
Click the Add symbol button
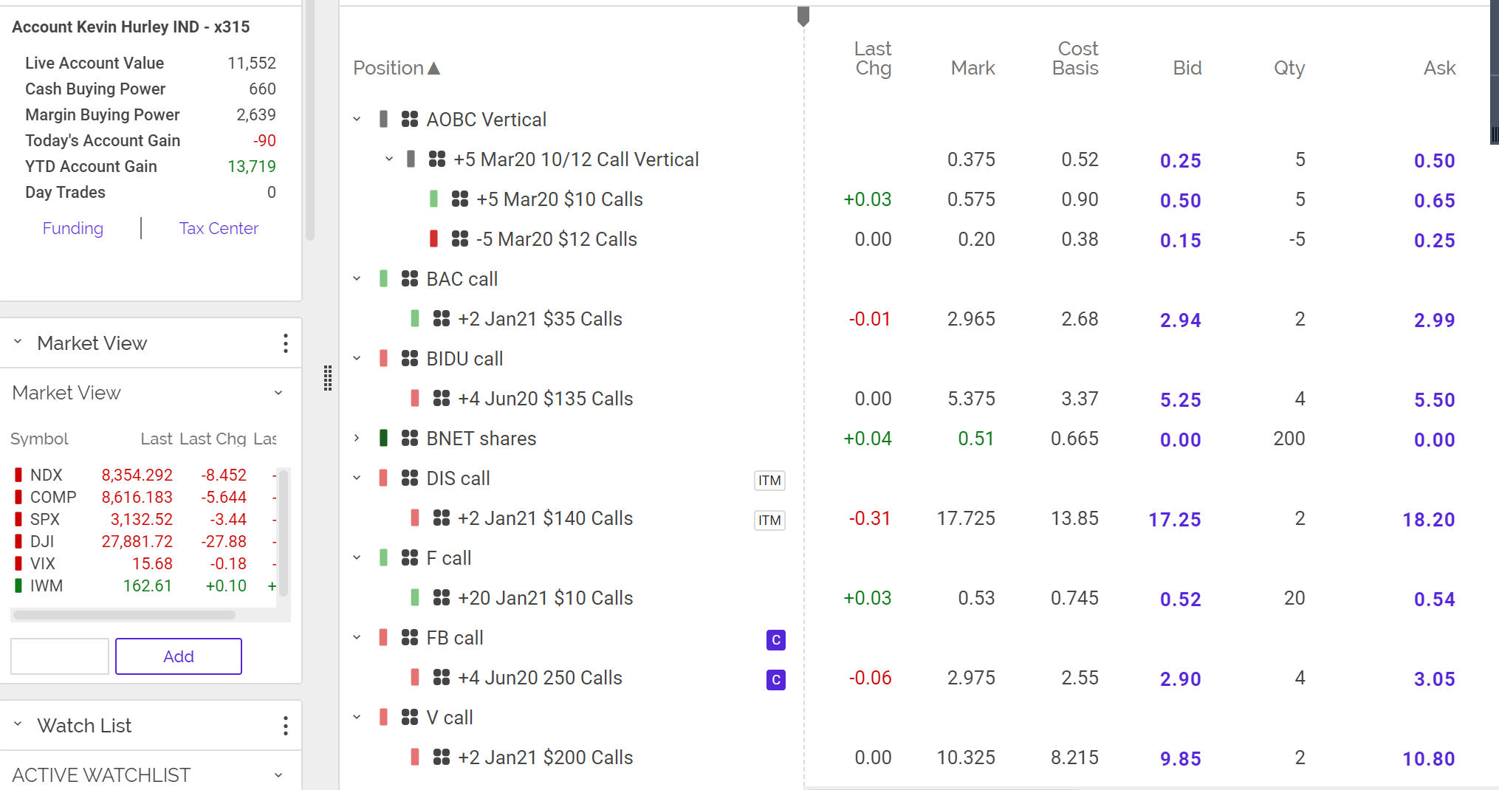pos(179,656)
